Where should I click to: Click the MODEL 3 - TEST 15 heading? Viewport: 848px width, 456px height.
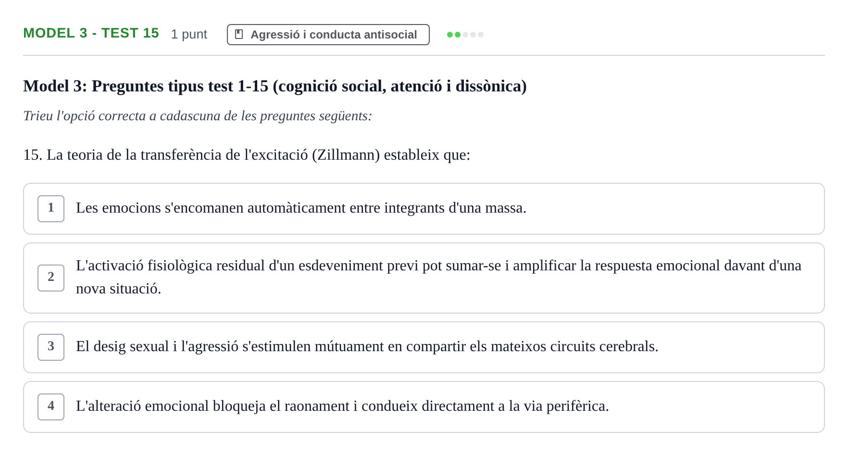(x=91, y=33)
